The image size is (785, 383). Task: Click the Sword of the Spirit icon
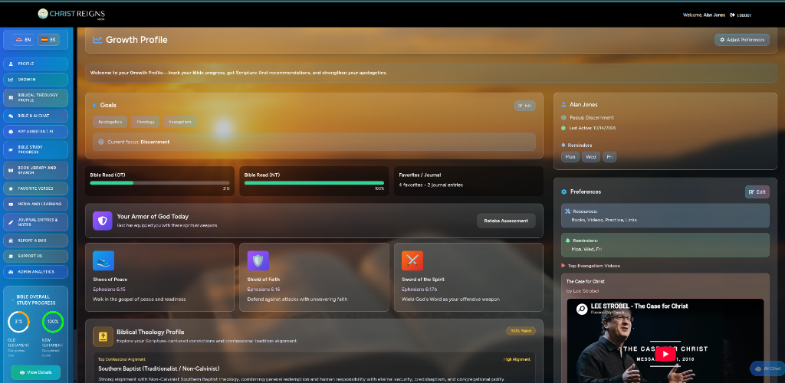(x=412, y=260)
